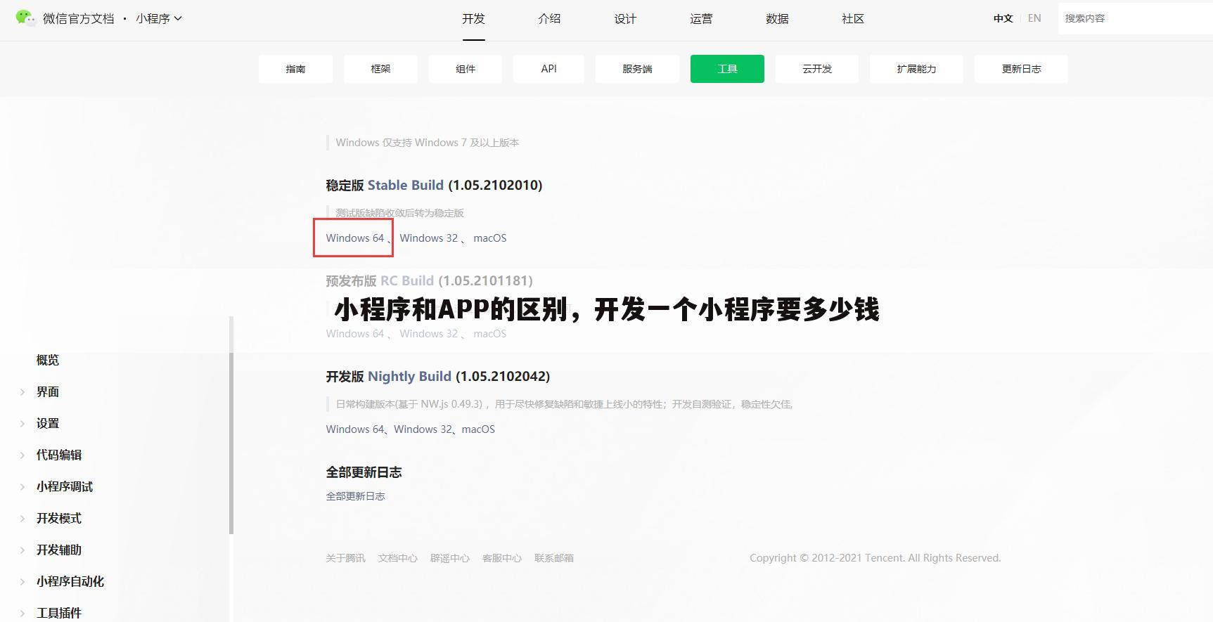
Task: Open the API sub-navigation button
Action: click(x=548, y=69)
